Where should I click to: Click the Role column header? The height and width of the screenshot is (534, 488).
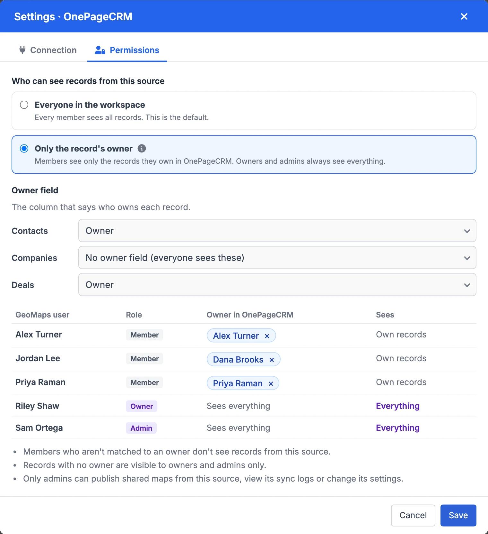(x=134, y=315)
